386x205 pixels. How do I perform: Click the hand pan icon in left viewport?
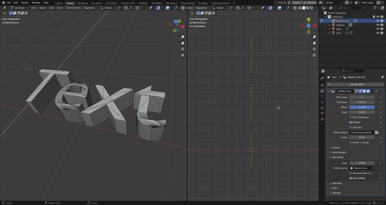(182, 43)
